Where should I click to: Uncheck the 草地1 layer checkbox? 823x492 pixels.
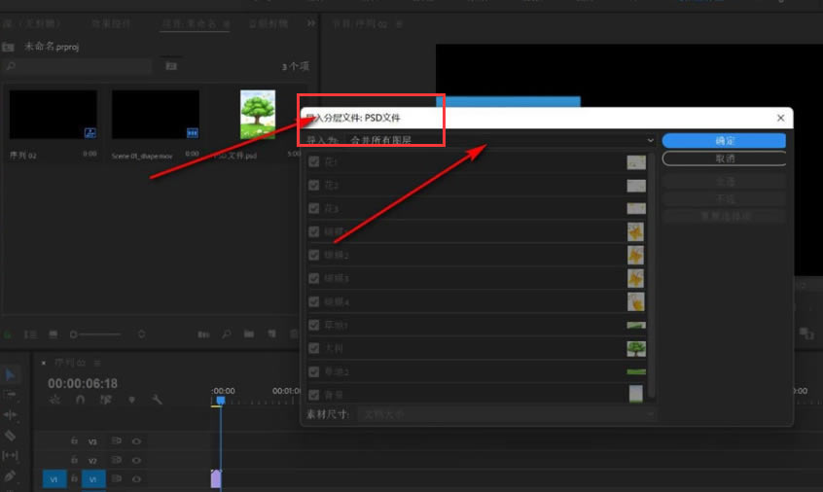[314, 325]
